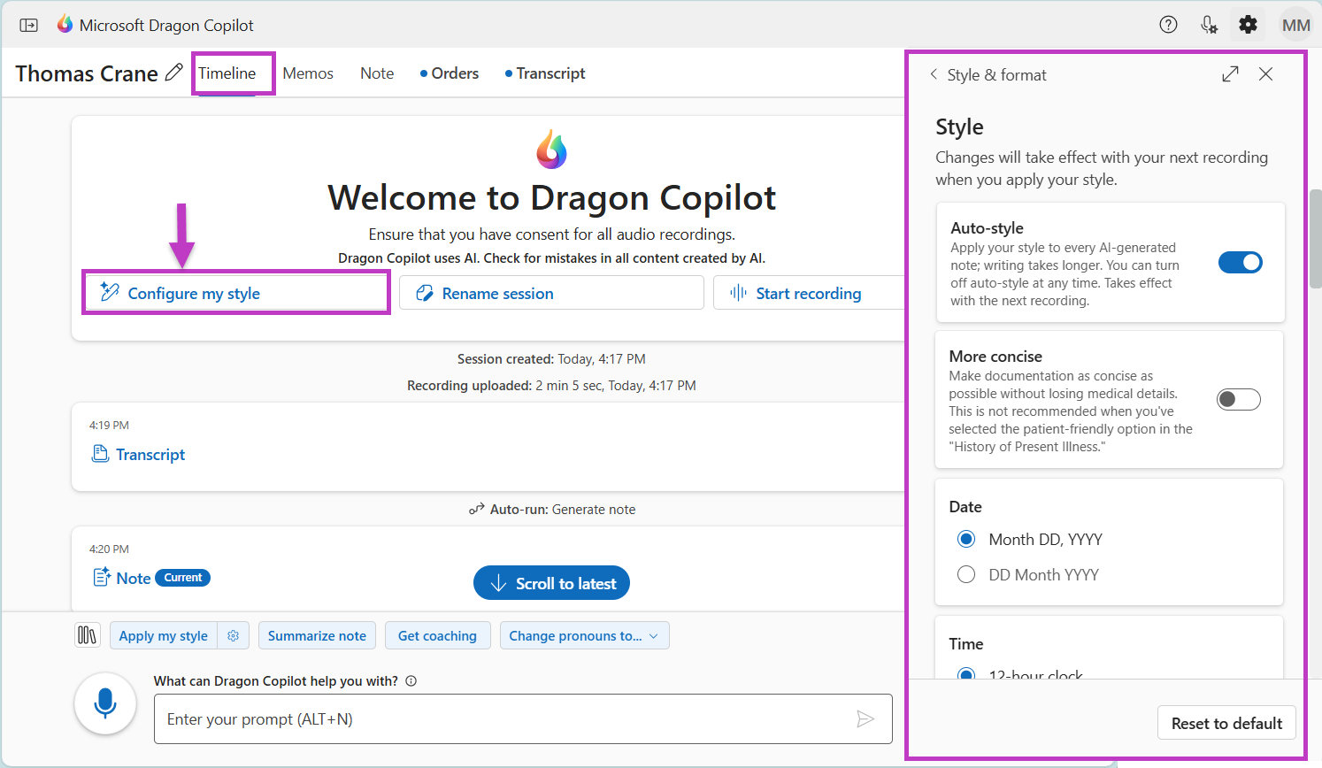Screen dimensions: 1322x768
Task: Click Recording uploaded status text
Action: click(x=551, y=386)
